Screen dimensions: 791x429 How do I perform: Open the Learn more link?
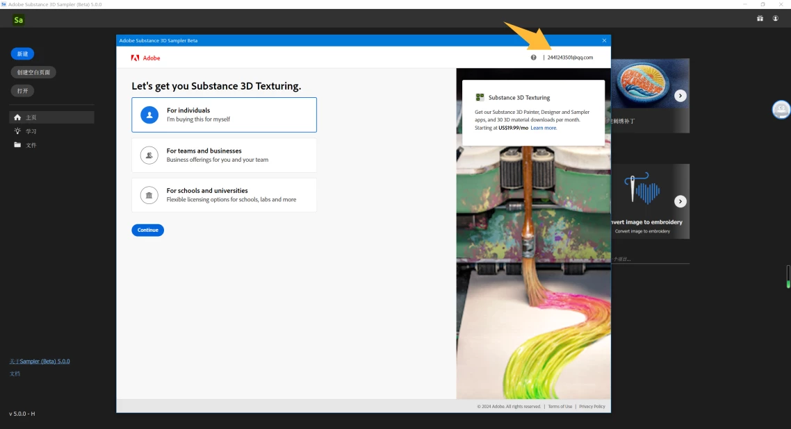(x=544, y=128)
